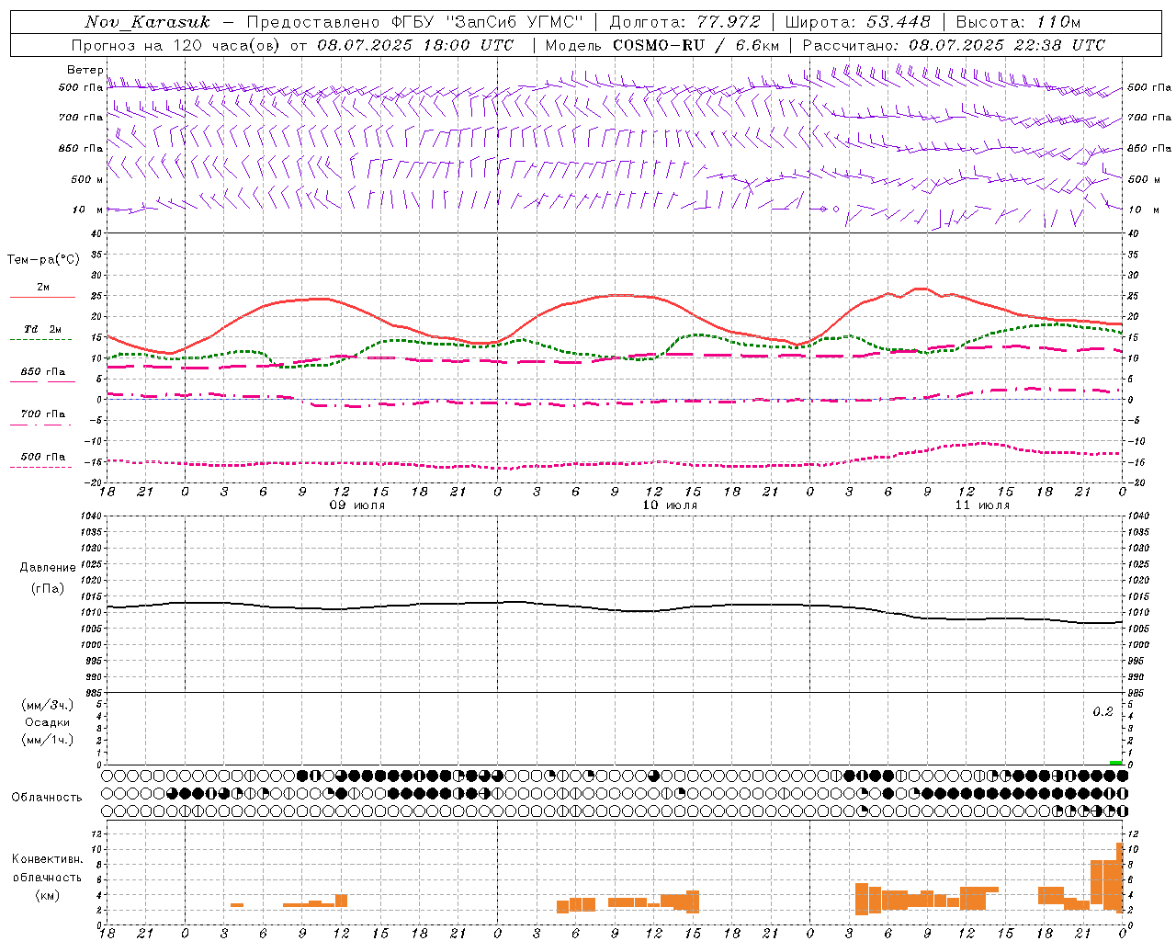Click the date label "09 июля"

358,505
